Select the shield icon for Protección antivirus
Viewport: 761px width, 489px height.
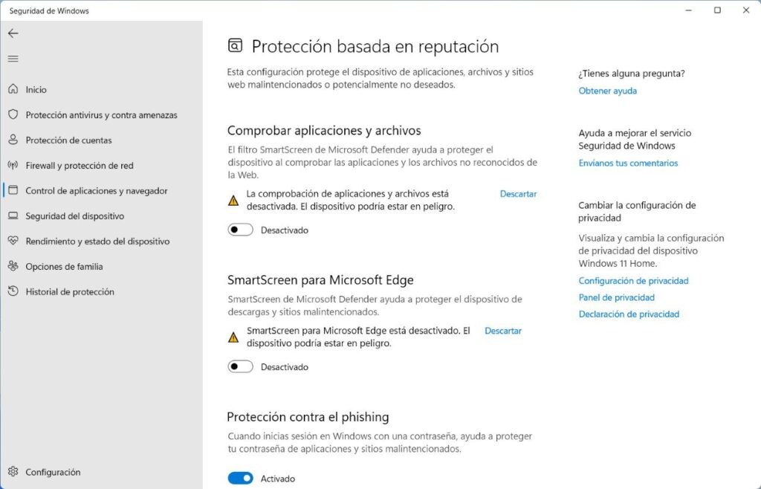(x=13, y=114)
